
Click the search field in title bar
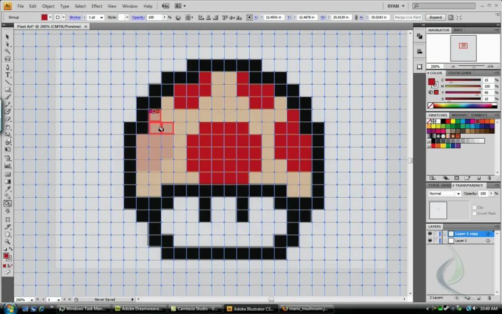(444, 6)
